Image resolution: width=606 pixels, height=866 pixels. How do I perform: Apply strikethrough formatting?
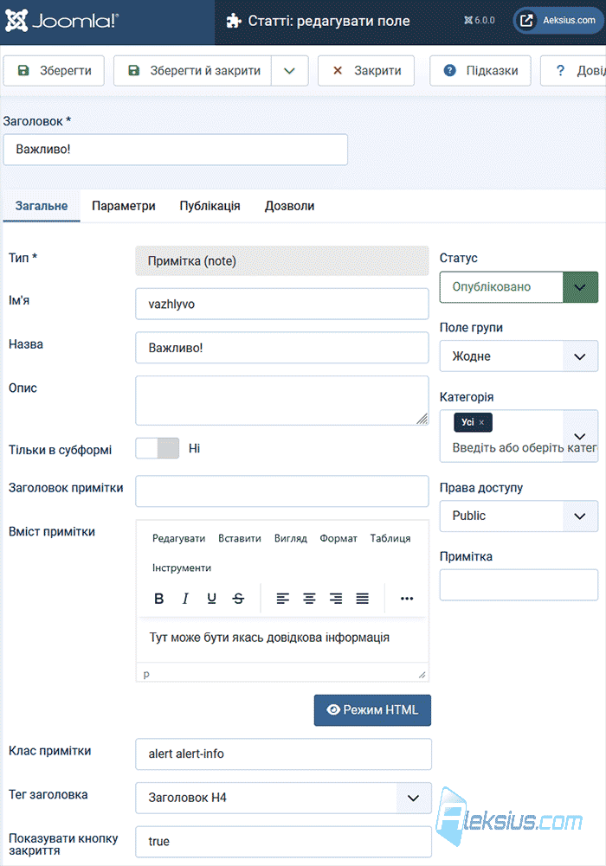pos(238,598)
